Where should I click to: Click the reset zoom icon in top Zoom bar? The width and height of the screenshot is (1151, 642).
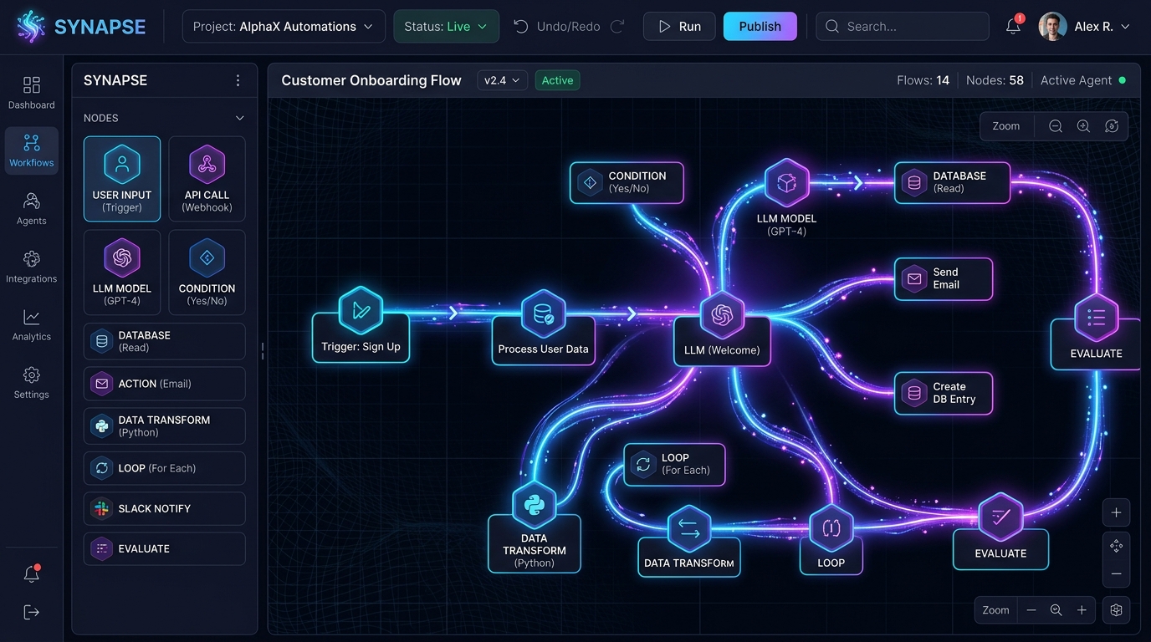1112,126
